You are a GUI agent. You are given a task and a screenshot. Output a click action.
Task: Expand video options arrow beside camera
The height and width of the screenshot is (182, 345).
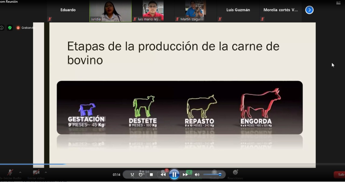pyautogui.click(x=46, y=172)
